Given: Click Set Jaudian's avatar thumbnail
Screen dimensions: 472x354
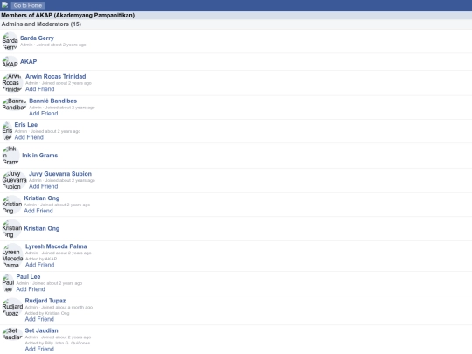Looking at the screenshot, I should coord(12,334).
